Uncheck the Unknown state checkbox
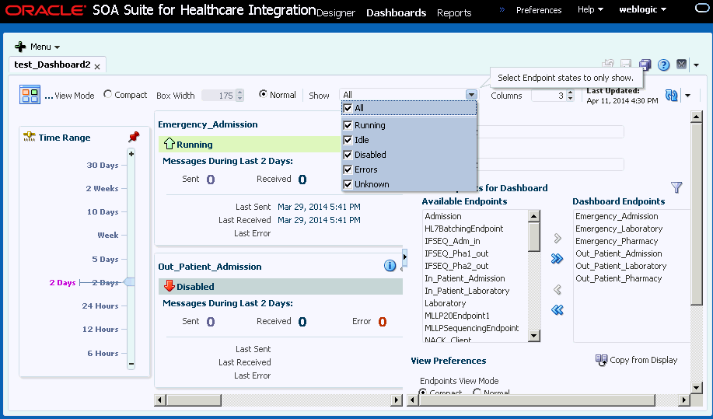 point(348,184)
